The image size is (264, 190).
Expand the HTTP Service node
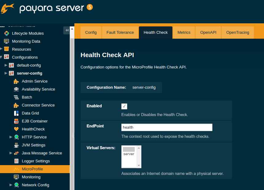coord(11,137)
